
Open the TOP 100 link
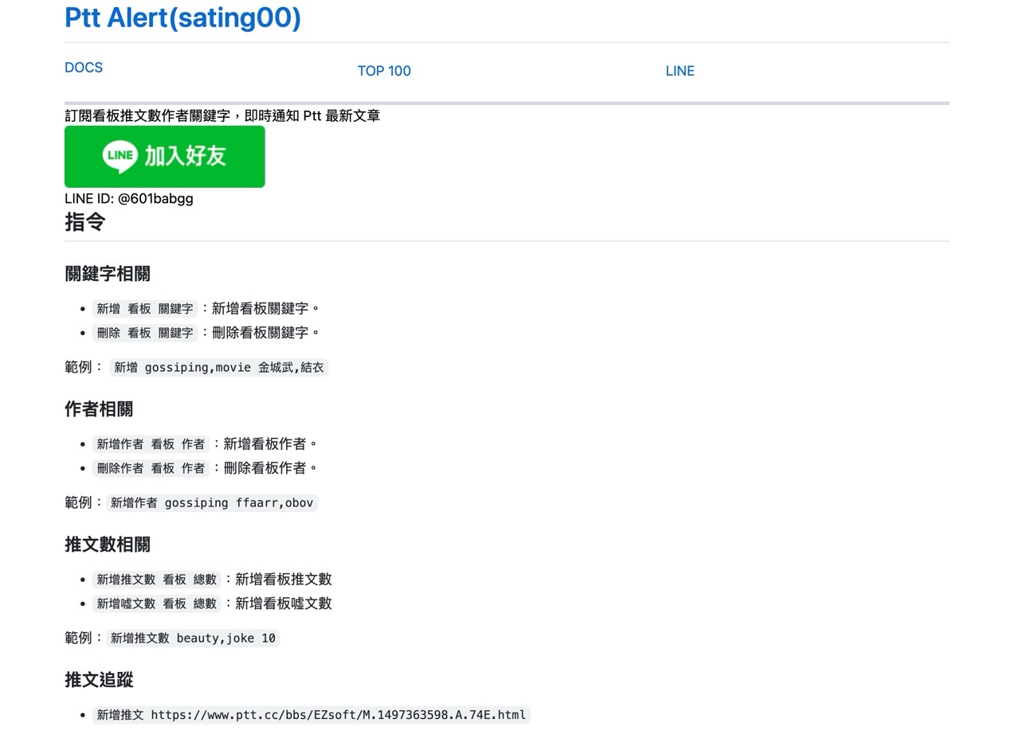click(384, 71)
